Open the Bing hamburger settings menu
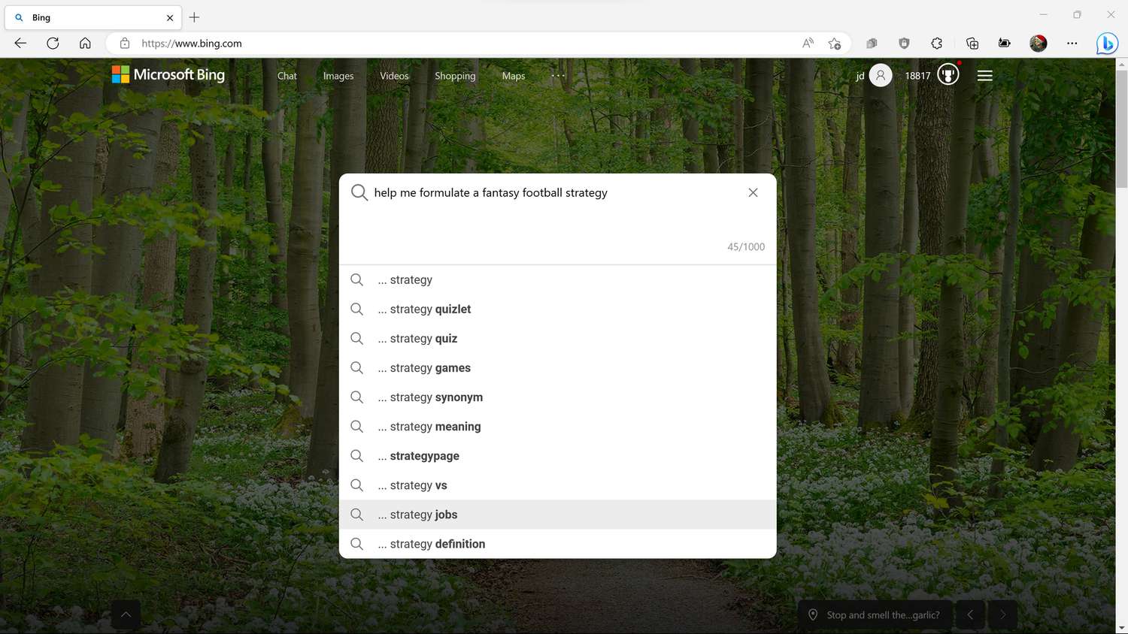This screenshot has width=1128, height=634. pos(984,75)
